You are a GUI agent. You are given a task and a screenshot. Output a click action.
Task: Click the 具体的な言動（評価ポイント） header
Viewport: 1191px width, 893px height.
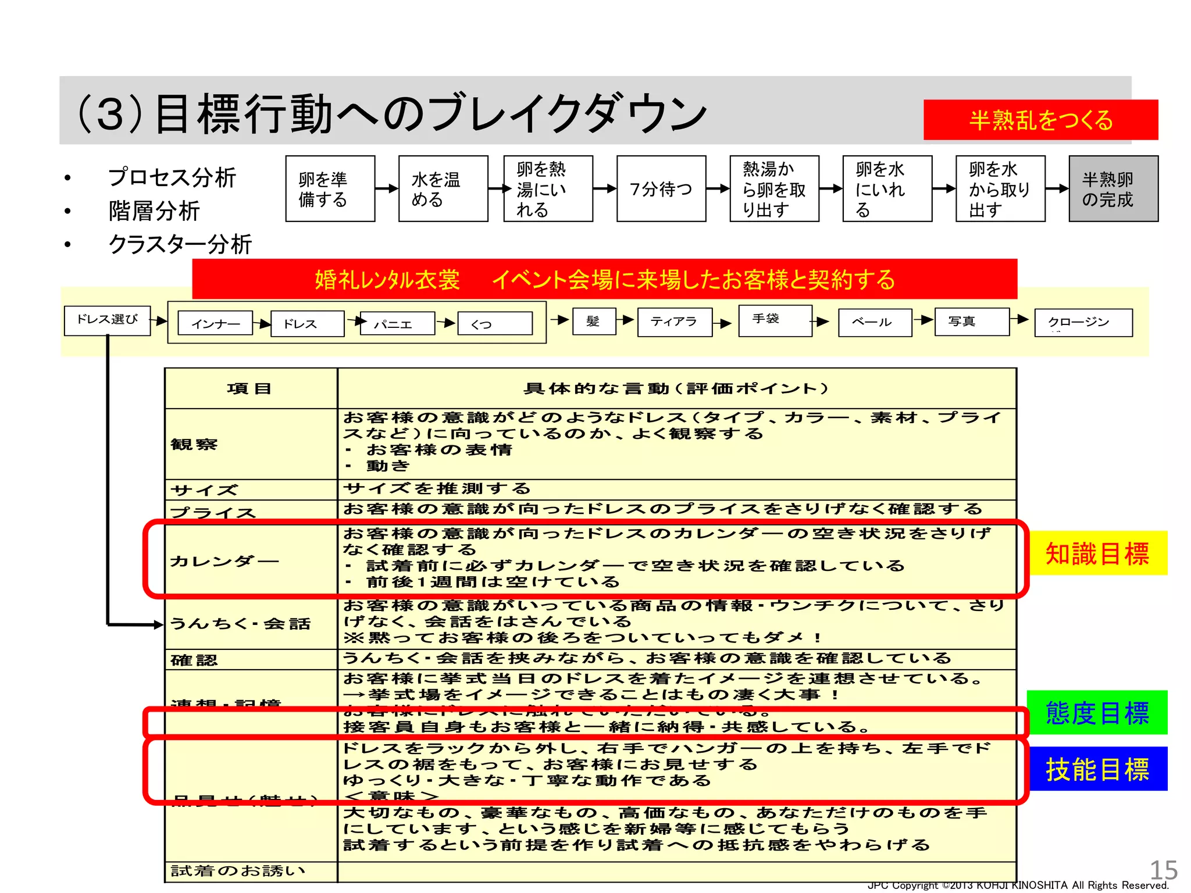[676, 388]
